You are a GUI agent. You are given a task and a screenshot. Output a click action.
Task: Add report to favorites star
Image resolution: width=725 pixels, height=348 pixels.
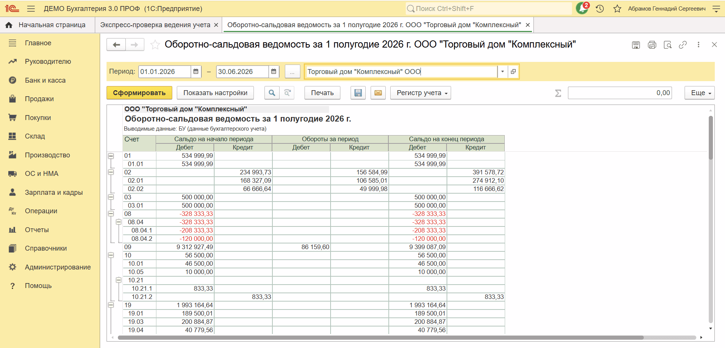point(155,45)
